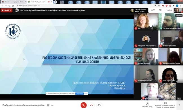Unmute the microphone with the red mic button
The image size is (183, 110).
click(x=84, y=105)
